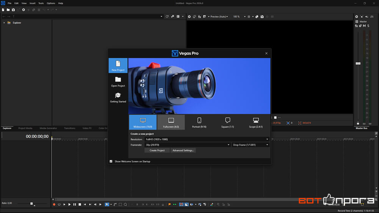
Task: Choose Getting Started in welcome sidebar
Action: [118, 98]
